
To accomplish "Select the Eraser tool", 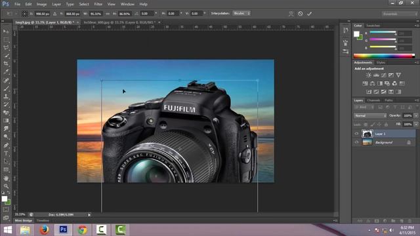I will coord(6,112).
